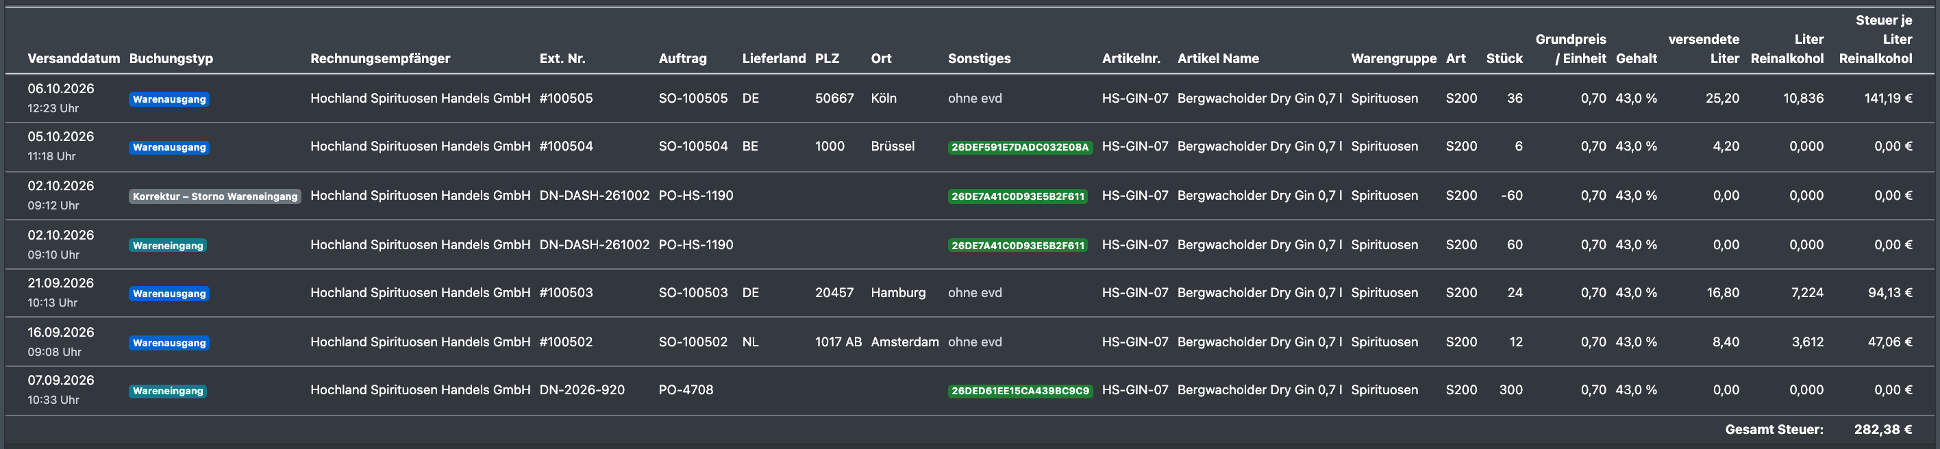Click tax amount 47,06 €
1940x449 pixels.
pyautogui.click(x=1890, y=342)
